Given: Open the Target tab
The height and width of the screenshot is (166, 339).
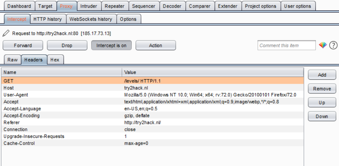Looking at the screenshot, I should (x=46, y=6).
